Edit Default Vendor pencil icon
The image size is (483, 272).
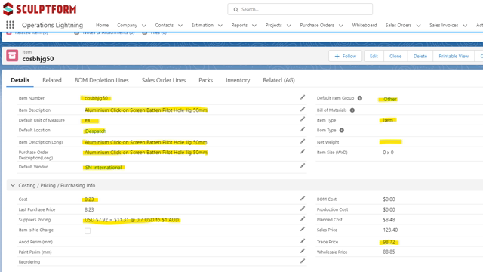pyautogui.click(x=303, y=166)
